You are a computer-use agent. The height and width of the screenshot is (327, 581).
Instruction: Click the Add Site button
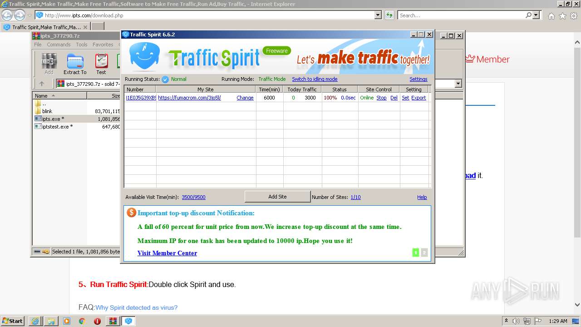click(277, 197)
